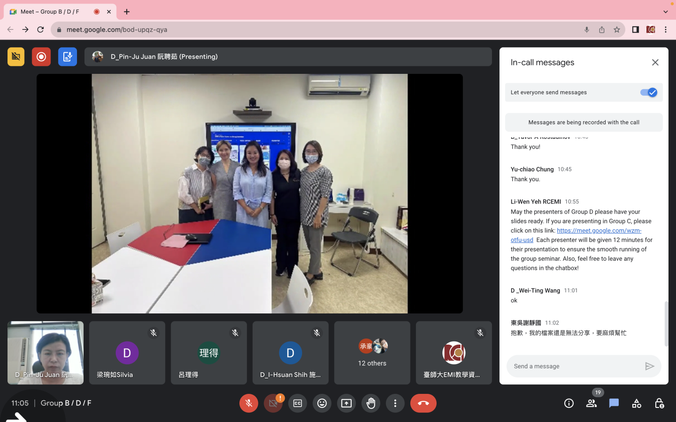Open the Chrome profile avatar
676x422 pixels.
pyautogui.click(x=650, y=29)
